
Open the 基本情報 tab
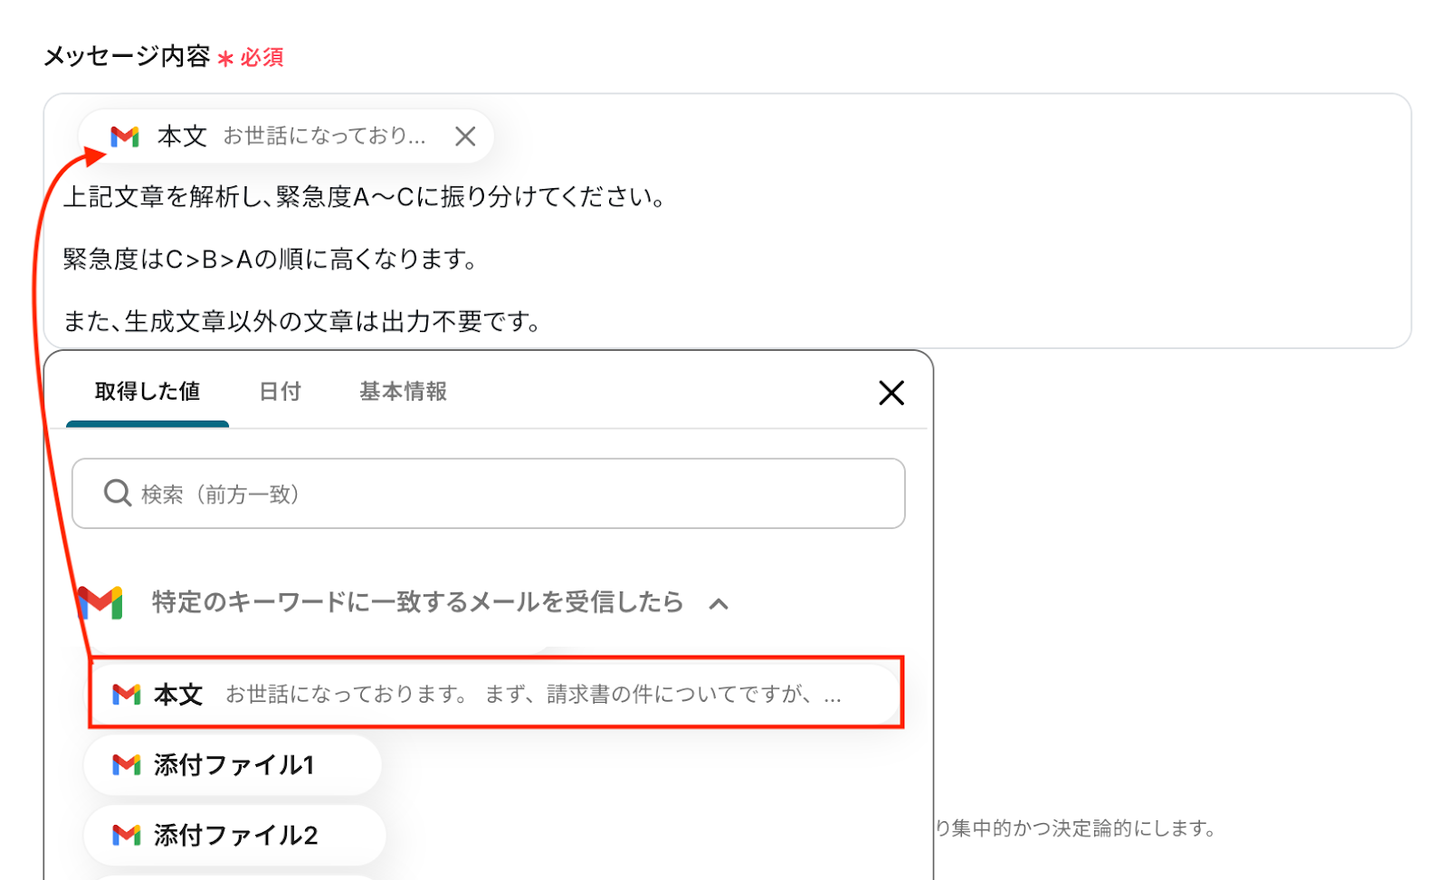coord(403,392)
